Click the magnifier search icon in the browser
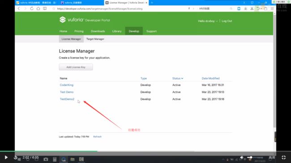This screenshot has height=163, width=291. pyautogui.click(x=231, y=8)
